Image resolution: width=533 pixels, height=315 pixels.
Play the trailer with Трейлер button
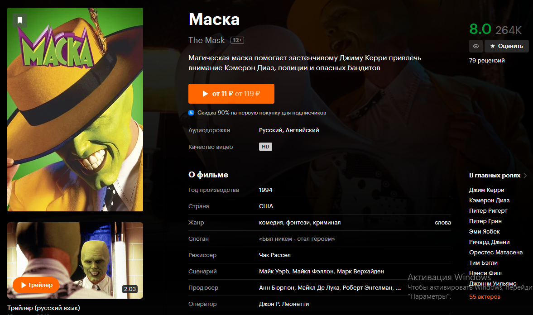point(36,285)
